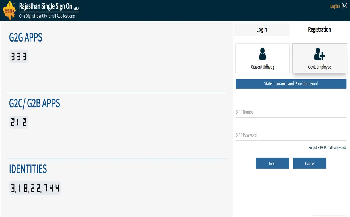Focus the SIPF Password field
This screenshot has width=350, height=217.
pos(291,135)
